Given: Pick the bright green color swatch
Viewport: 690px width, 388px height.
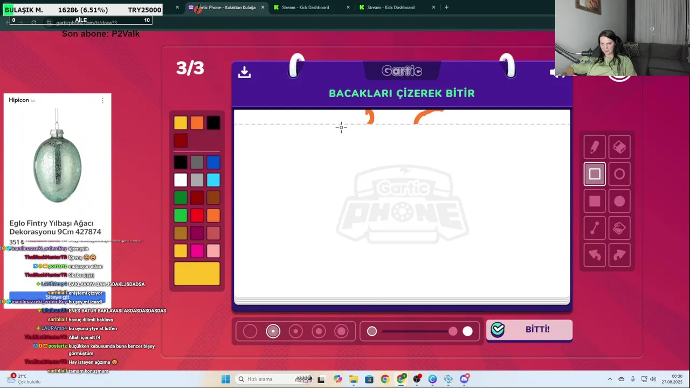Looking at the screenshot, I should pos(181,216).
